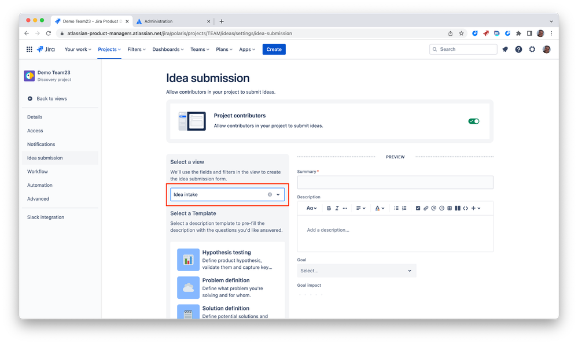Viewport: 578px width, 344px height.
Task: Open the insert plus dropdown
Action: (x=476, y=208)
